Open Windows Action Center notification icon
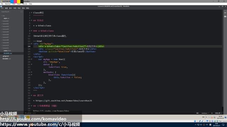The width and height of the screenshot is (227, 127). click(x=223, y=125)
